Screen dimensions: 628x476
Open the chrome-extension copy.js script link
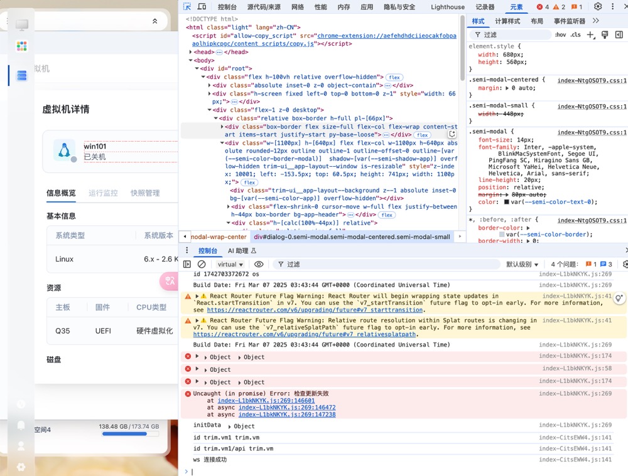point(324,40)
